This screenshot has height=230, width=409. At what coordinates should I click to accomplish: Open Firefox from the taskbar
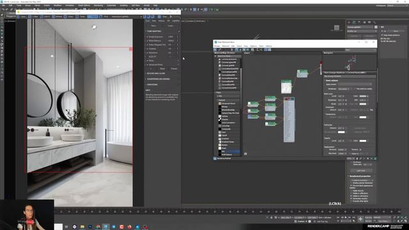pos(130,227)
